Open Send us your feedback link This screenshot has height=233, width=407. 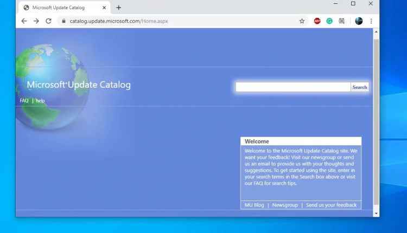pos(331,205)
